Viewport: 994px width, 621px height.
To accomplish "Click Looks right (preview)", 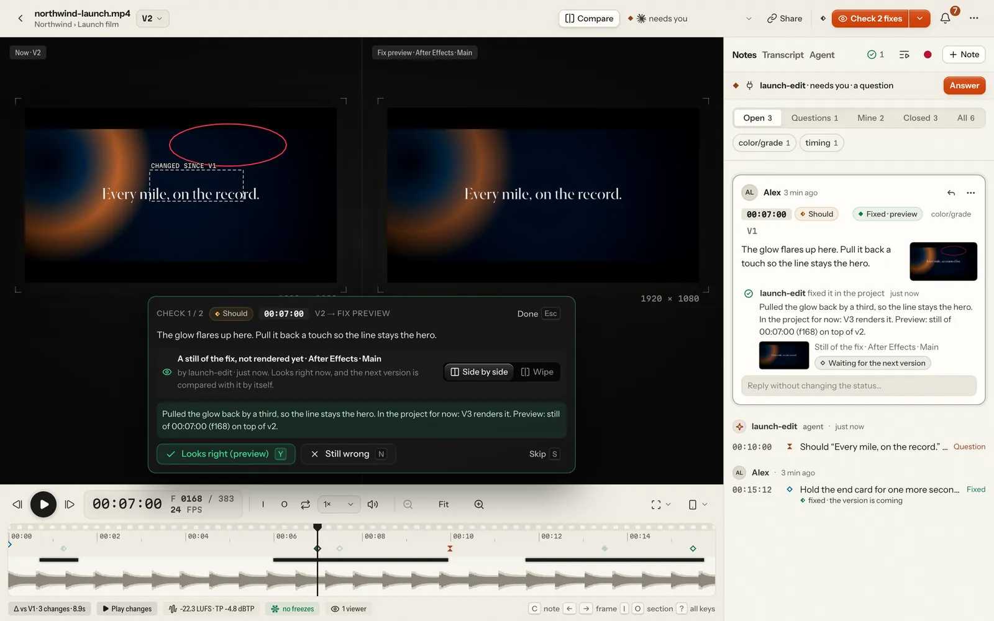I will pyautogui.click(x=226, y=454).
